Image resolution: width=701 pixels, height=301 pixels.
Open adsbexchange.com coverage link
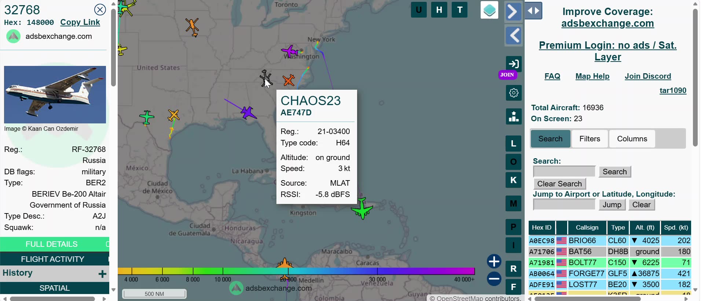(x=608, y=23)
